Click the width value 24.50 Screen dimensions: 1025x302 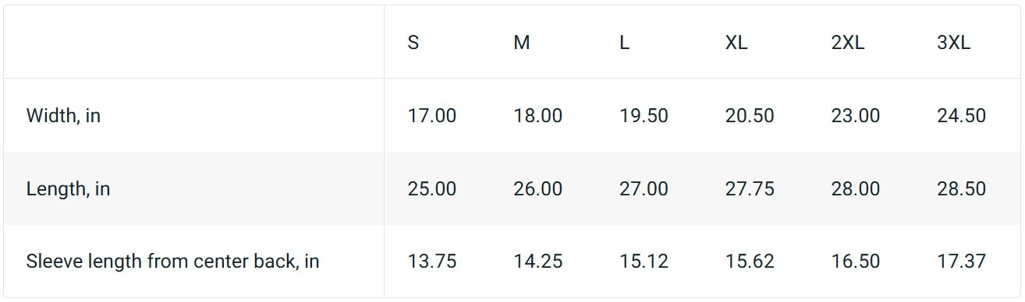coord(962,116)
